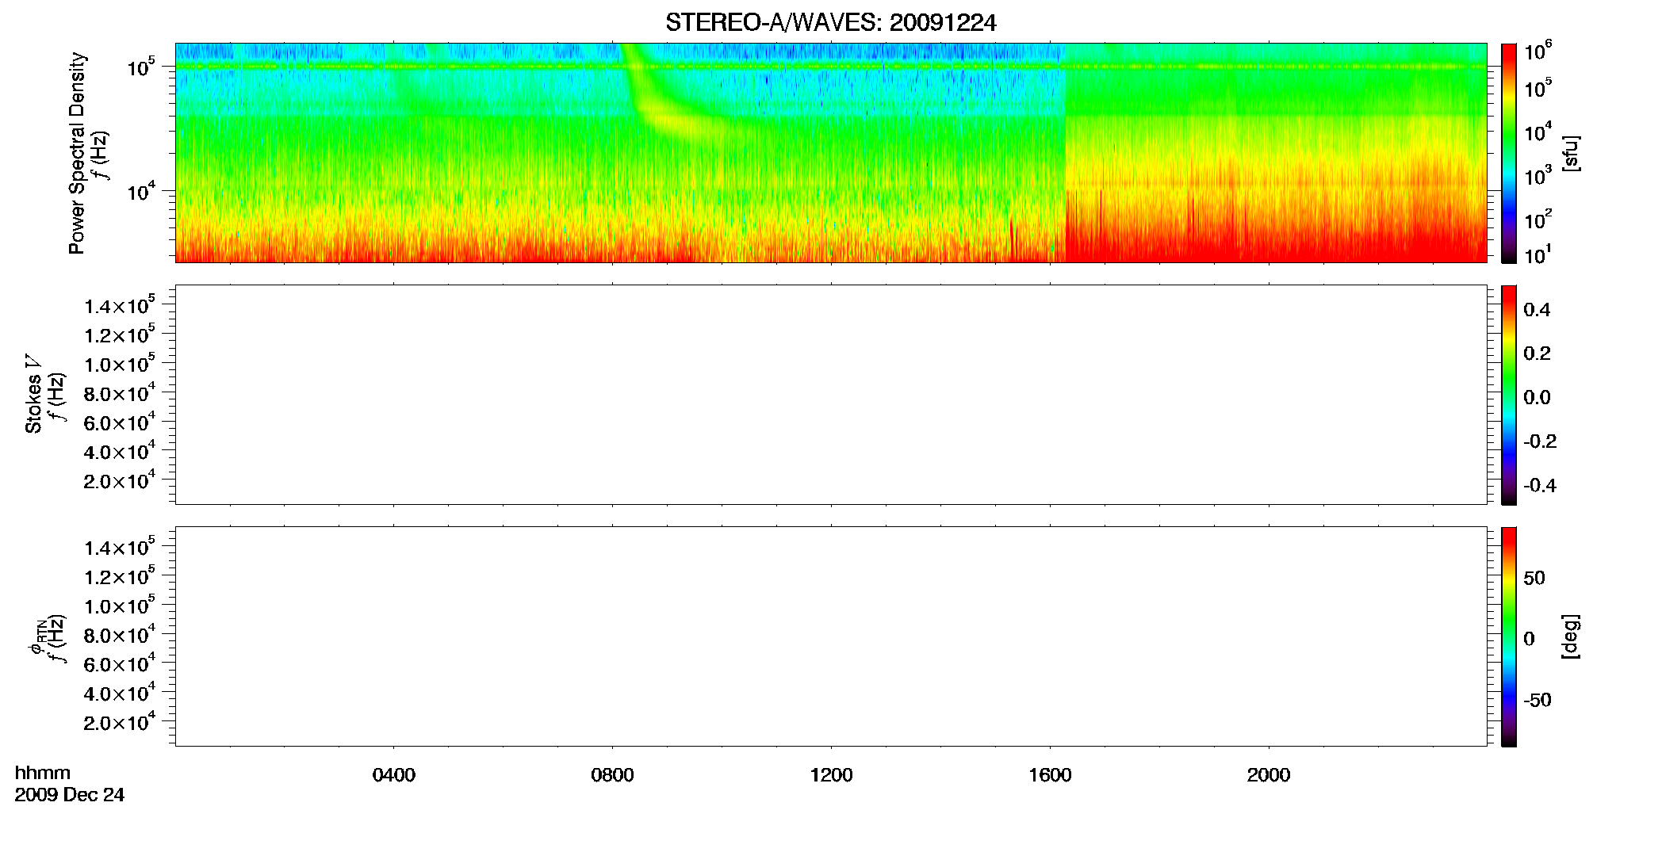Click the 1200 time tick label

click(831, 775)
